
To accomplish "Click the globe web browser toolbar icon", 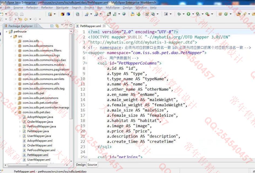I will (124, 14).
